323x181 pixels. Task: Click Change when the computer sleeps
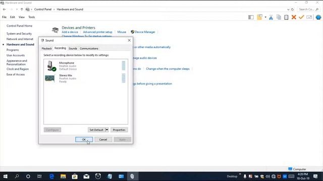tap(168, 69)
